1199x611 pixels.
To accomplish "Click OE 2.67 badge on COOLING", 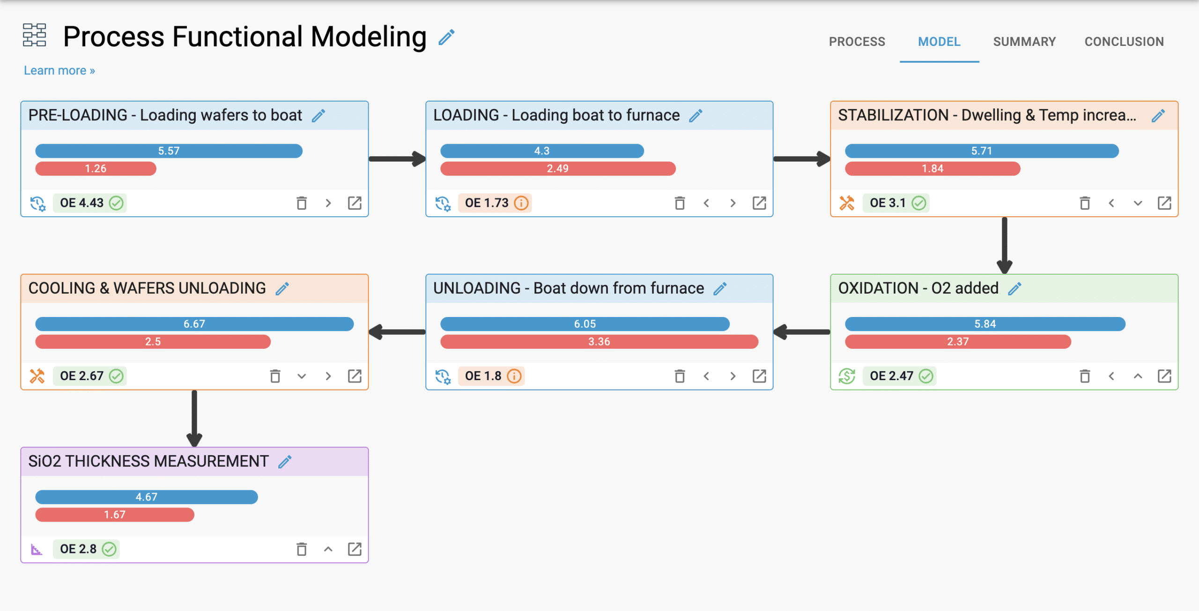I will 89,376.
